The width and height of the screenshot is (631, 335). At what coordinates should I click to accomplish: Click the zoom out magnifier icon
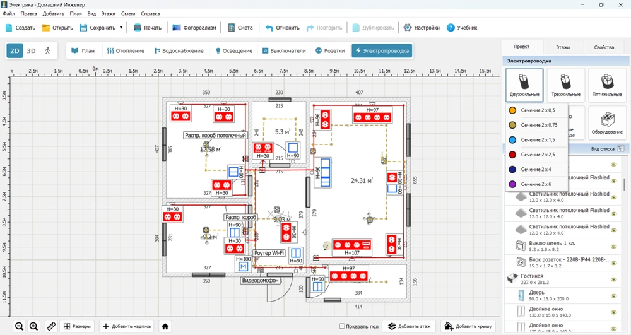click(x=19, y=326)
